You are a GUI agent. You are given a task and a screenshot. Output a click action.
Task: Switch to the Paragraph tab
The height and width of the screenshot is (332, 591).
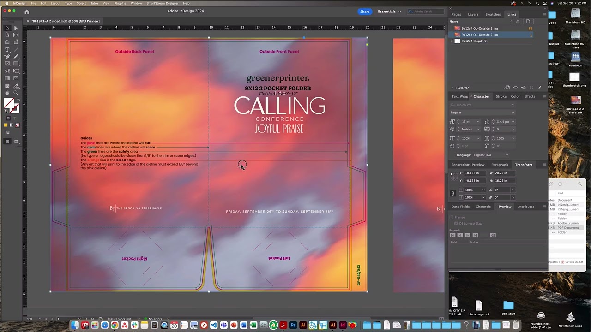500,165
